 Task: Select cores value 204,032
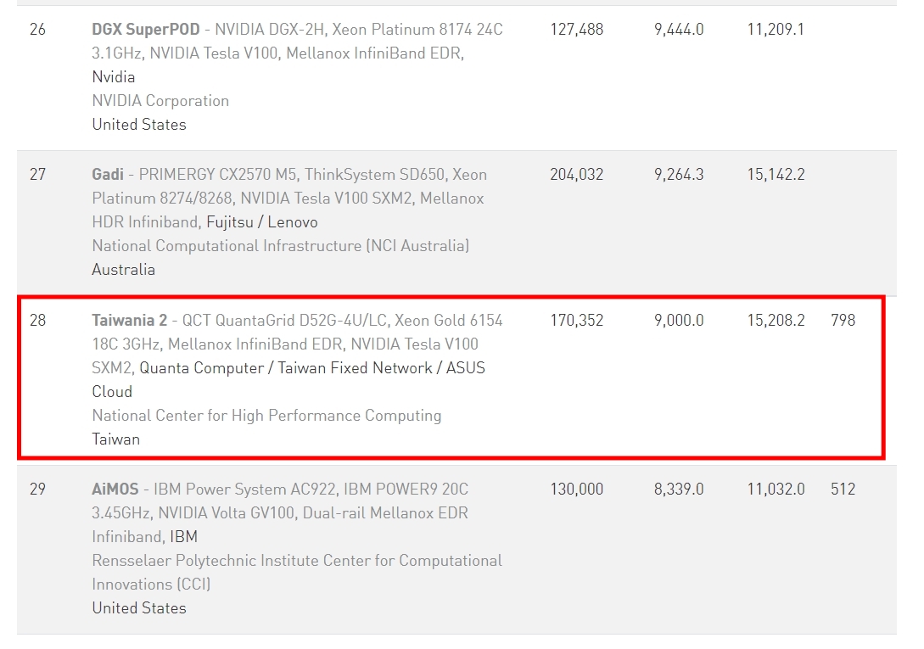click(576, 175)
